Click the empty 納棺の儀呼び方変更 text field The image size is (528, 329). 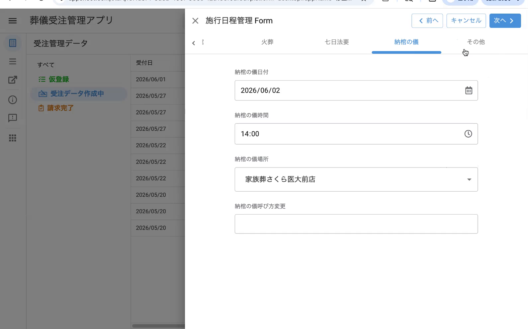(356, 224)
